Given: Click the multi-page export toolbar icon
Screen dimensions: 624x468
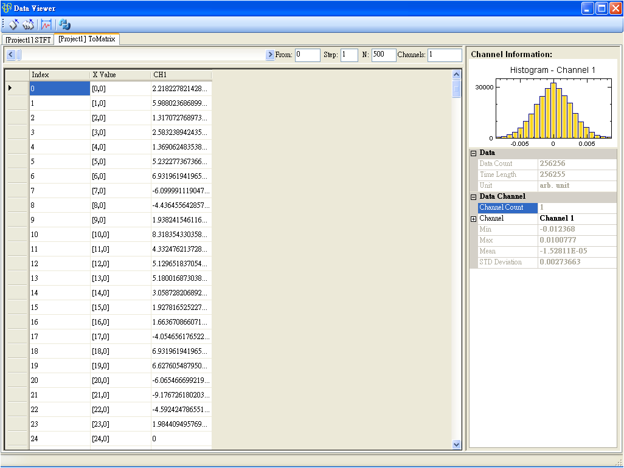Looking at the screenshot, I should (x=28, y=24).
